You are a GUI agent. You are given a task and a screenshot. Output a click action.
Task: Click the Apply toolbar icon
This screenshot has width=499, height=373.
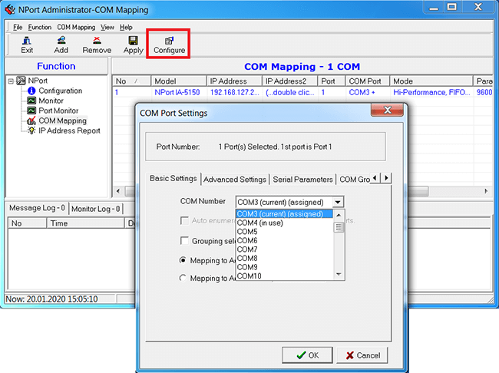[133, 41]
